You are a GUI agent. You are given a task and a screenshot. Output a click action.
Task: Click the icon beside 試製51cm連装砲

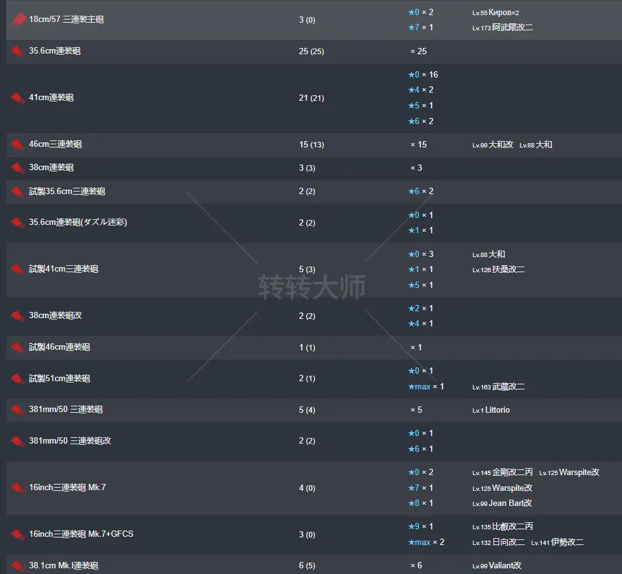coord(17,379)
